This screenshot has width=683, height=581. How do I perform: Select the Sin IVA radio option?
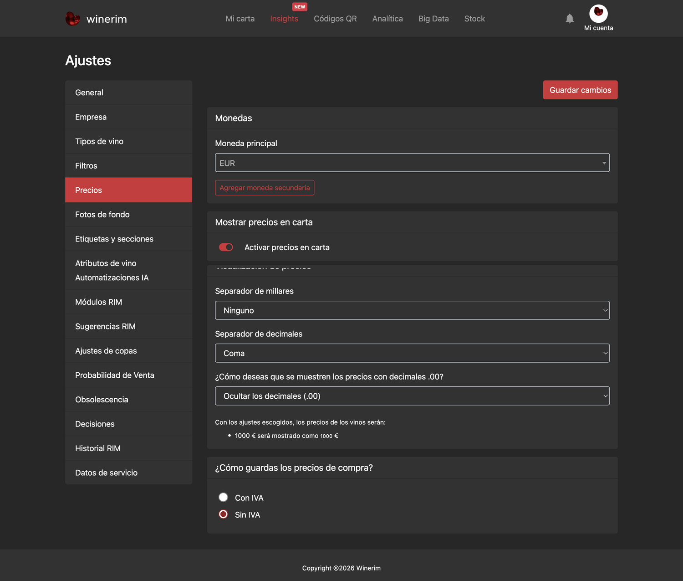tap(223, 514)
